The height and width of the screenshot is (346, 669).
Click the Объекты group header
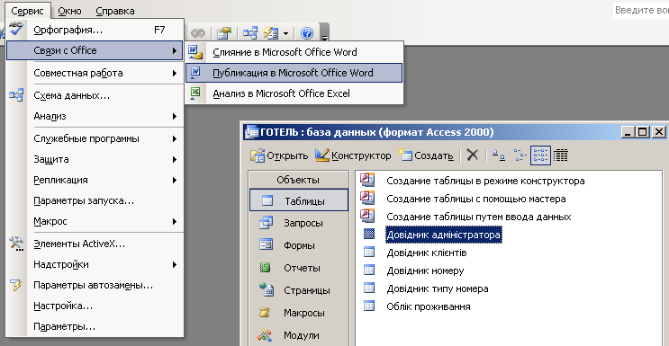[298, 180]
